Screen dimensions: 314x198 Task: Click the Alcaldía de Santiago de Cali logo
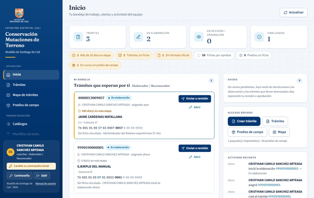[19, 15]
